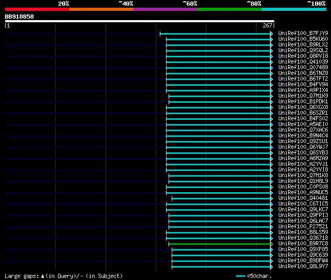Click hit UniRef100_A2YVJ1
The width and height of the screenshot is (331, 280).
tap(303, 164)
